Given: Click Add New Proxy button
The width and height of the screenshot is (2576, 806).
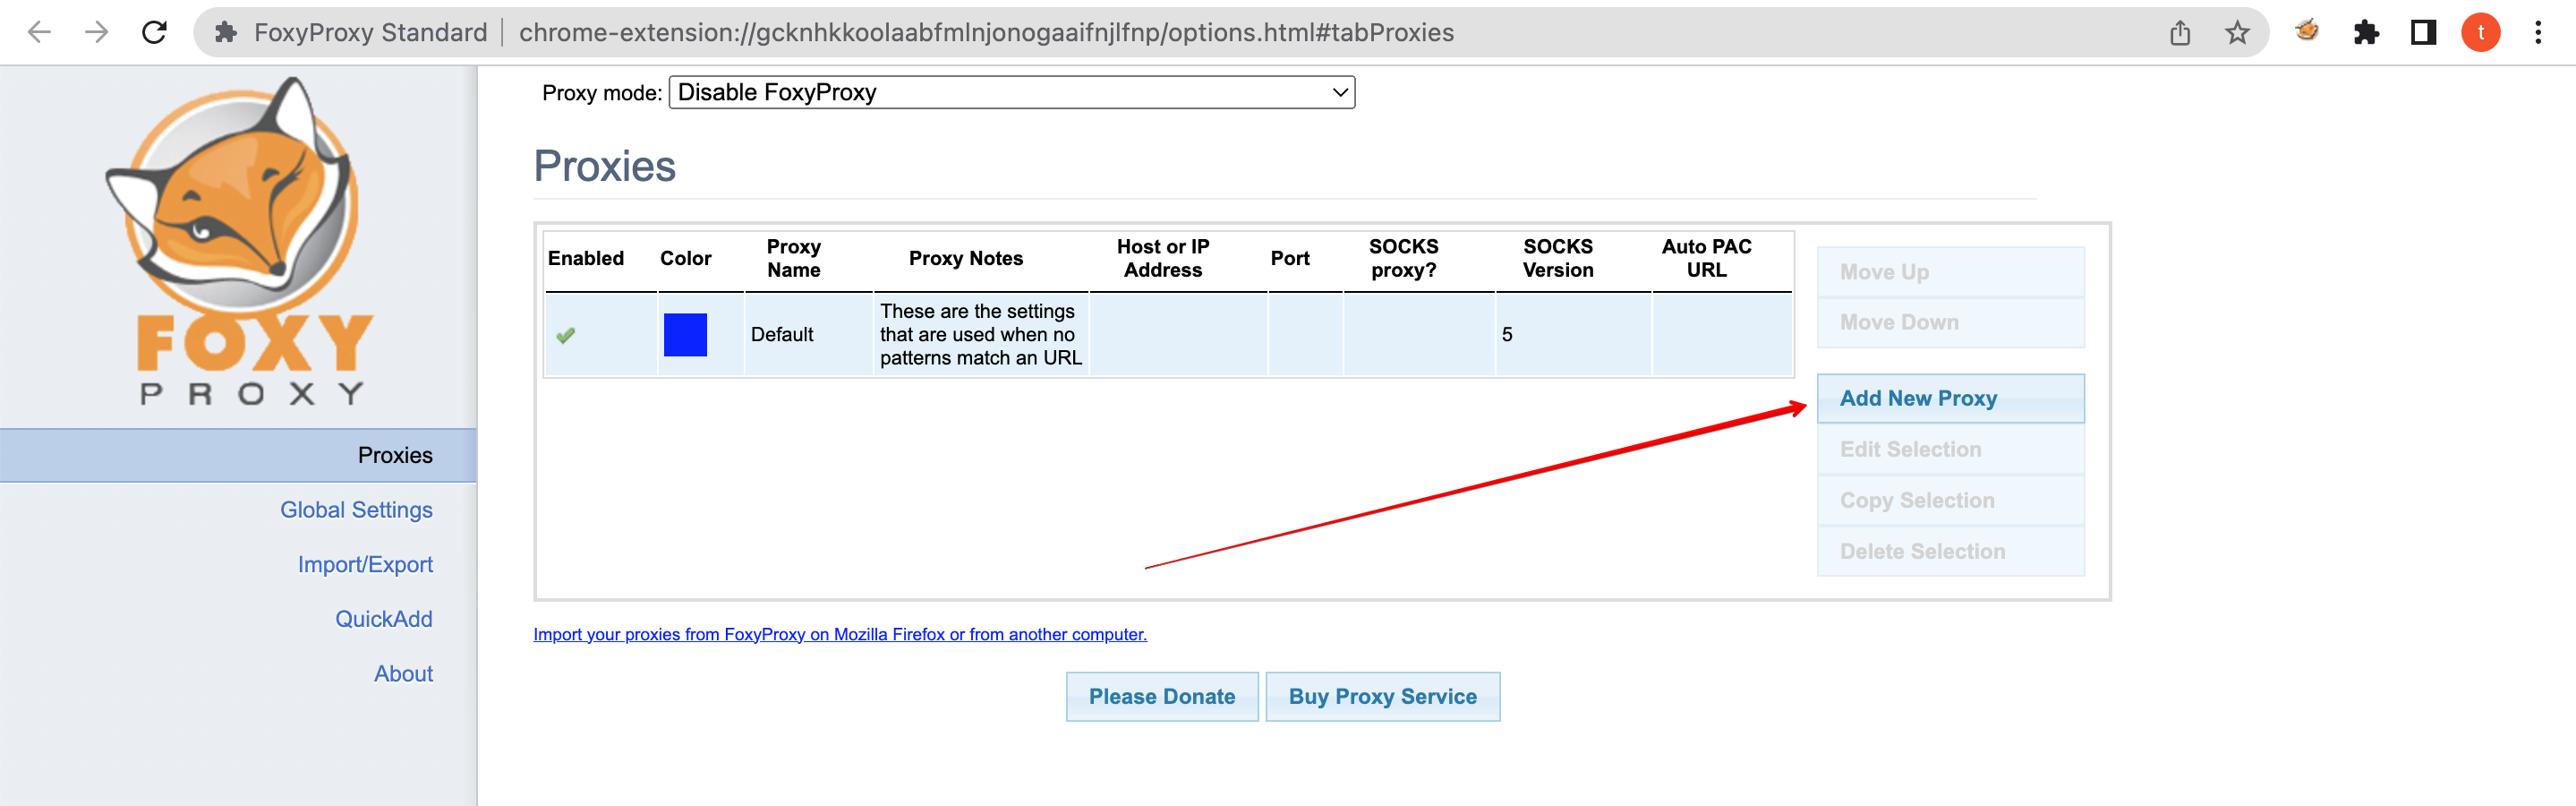Looking at the screenshot, I should [1950, 398].
